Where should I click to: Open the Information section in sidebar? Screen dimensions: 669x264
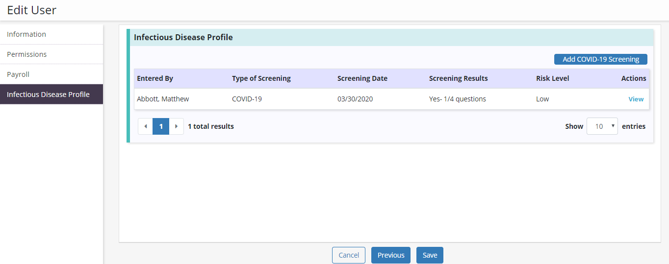(26, 34)
